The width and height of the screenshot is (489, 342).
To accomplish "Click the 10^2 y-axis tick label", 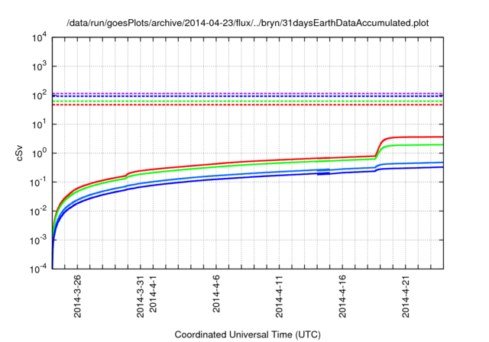I will [40, 95].
